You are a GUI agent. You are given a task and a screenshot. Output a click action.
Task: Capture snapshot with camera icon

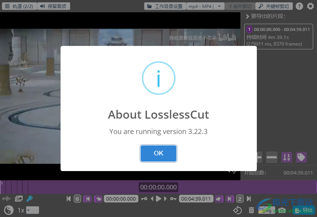coord(282,210)
